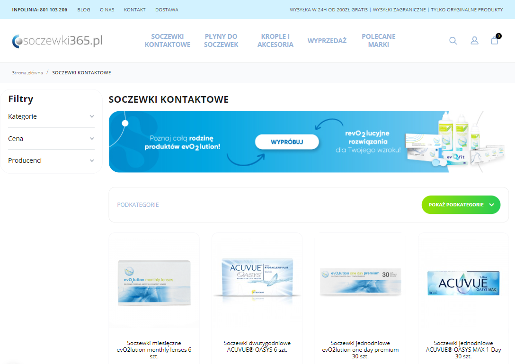Click the Soczewki Kontaktowe breadcrumb text
The image size is (515, 364).
coord(81,72)
